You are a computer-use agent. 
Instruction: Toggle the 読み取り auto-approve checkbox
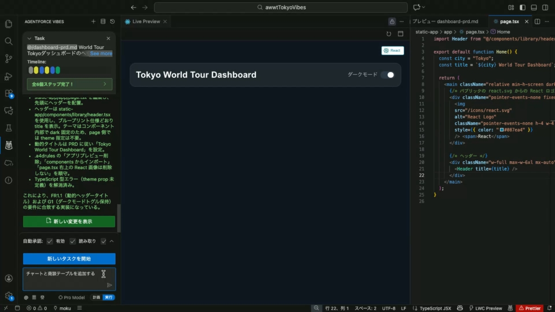(x=73, y=241)
